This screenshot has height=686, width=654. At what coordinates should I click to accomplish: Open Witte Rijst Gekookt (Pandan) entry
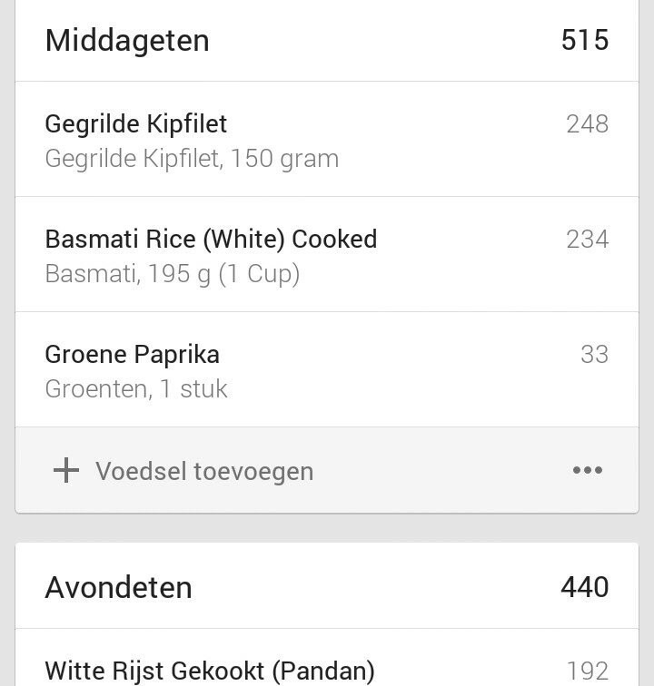pos(210,671)
